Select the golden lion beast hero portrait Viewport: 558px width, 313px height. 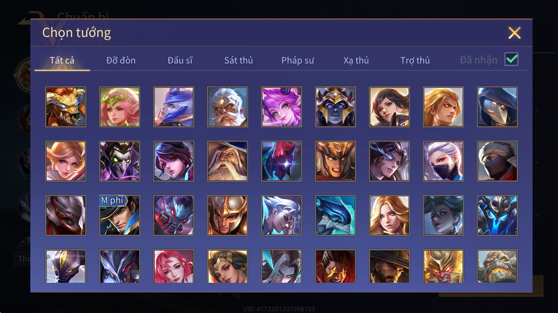tap(66, 107)
